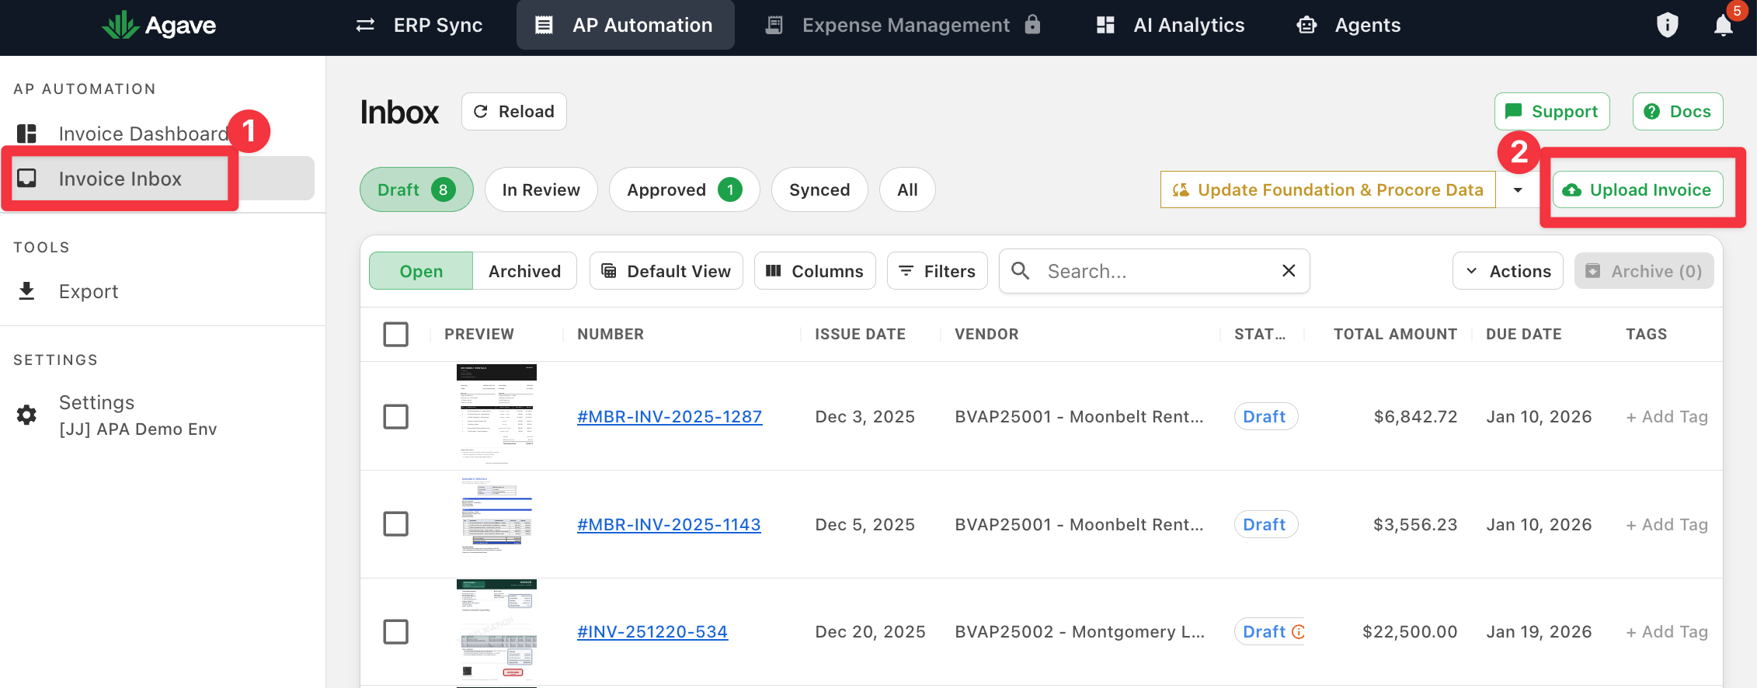1757x688 pixels.
Task: Select the Approved status tab
Action: [x=684, y=189]
